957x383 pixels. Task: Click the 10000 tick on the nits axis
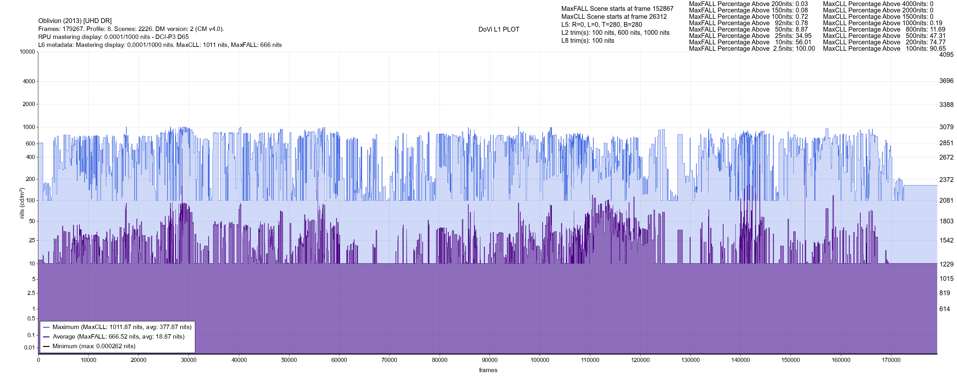point(27,52)
